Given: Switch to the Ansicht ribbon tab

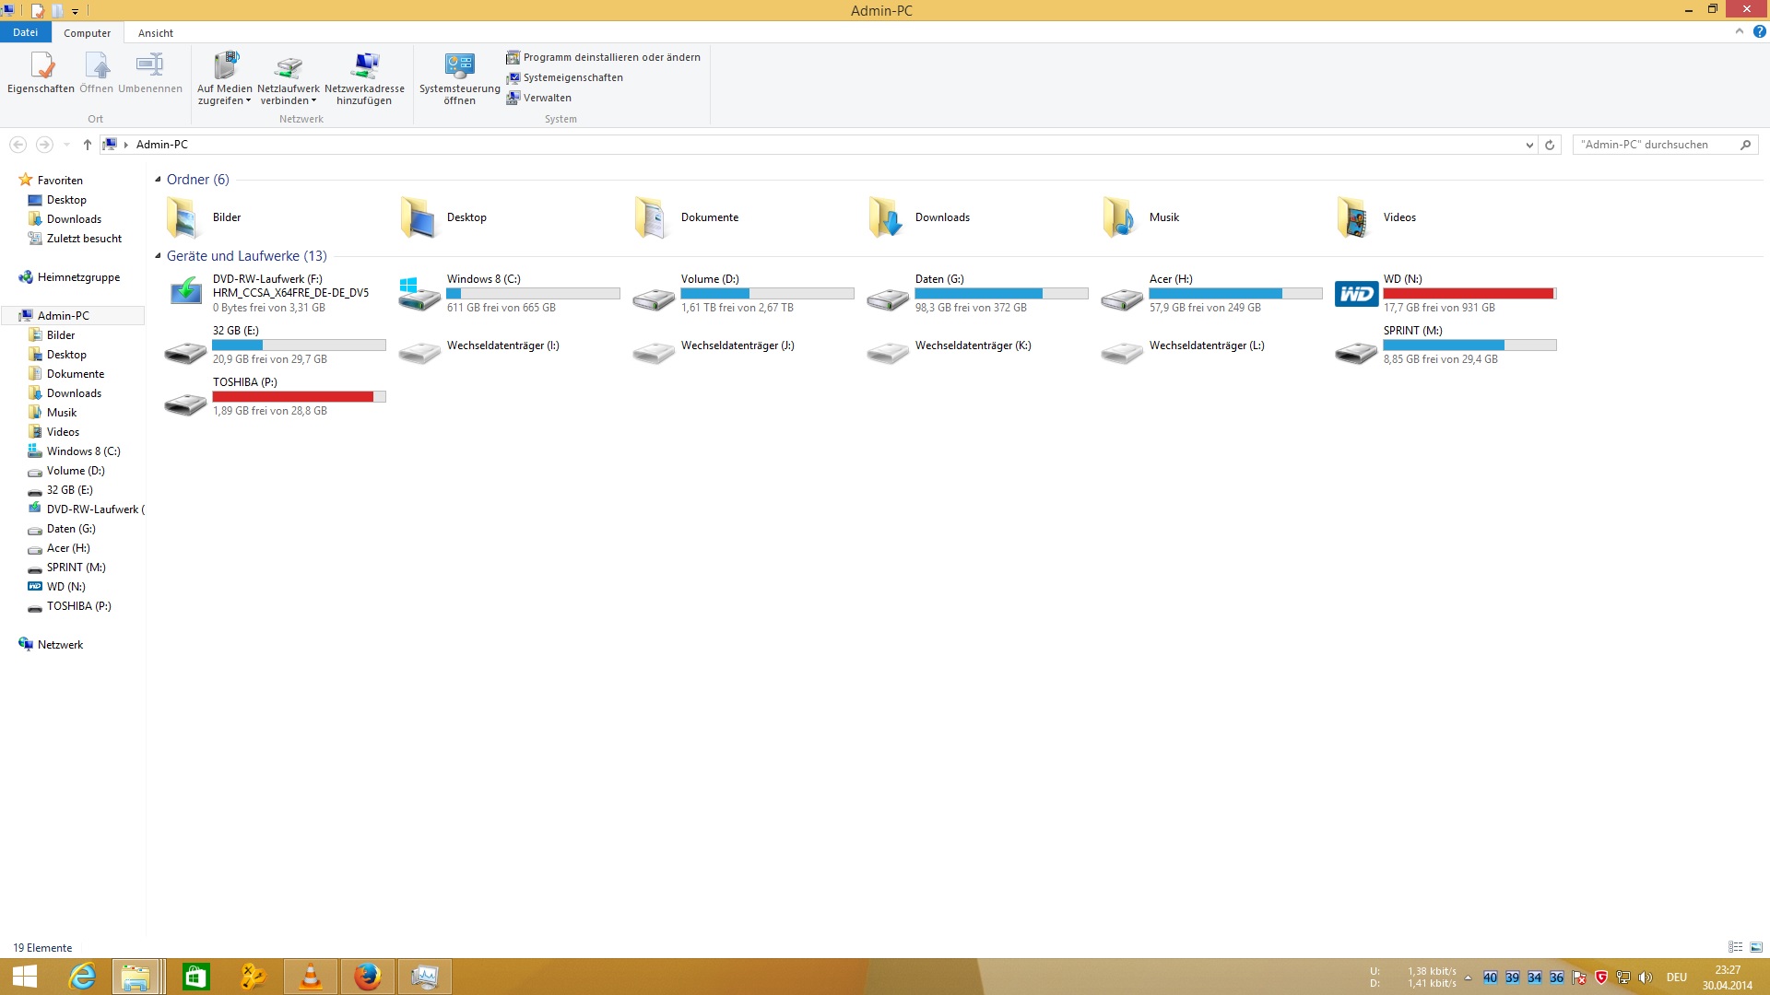Looking at the screenshot, I should click(155, 33).
